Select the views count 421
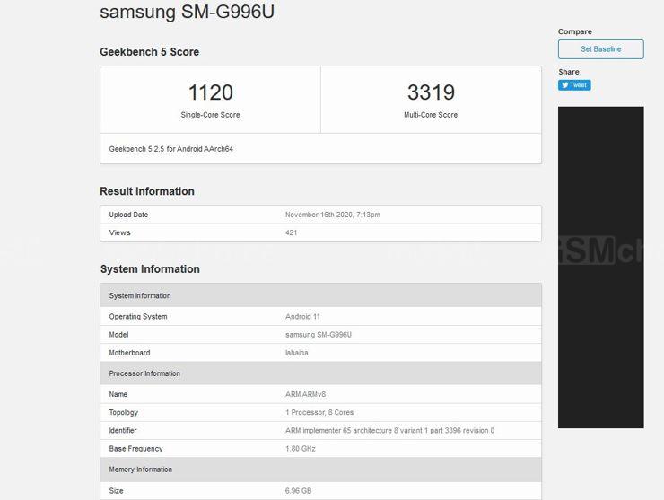Viewport: 664px width, 500px height. pyautogui.click(x=292, y=232)
